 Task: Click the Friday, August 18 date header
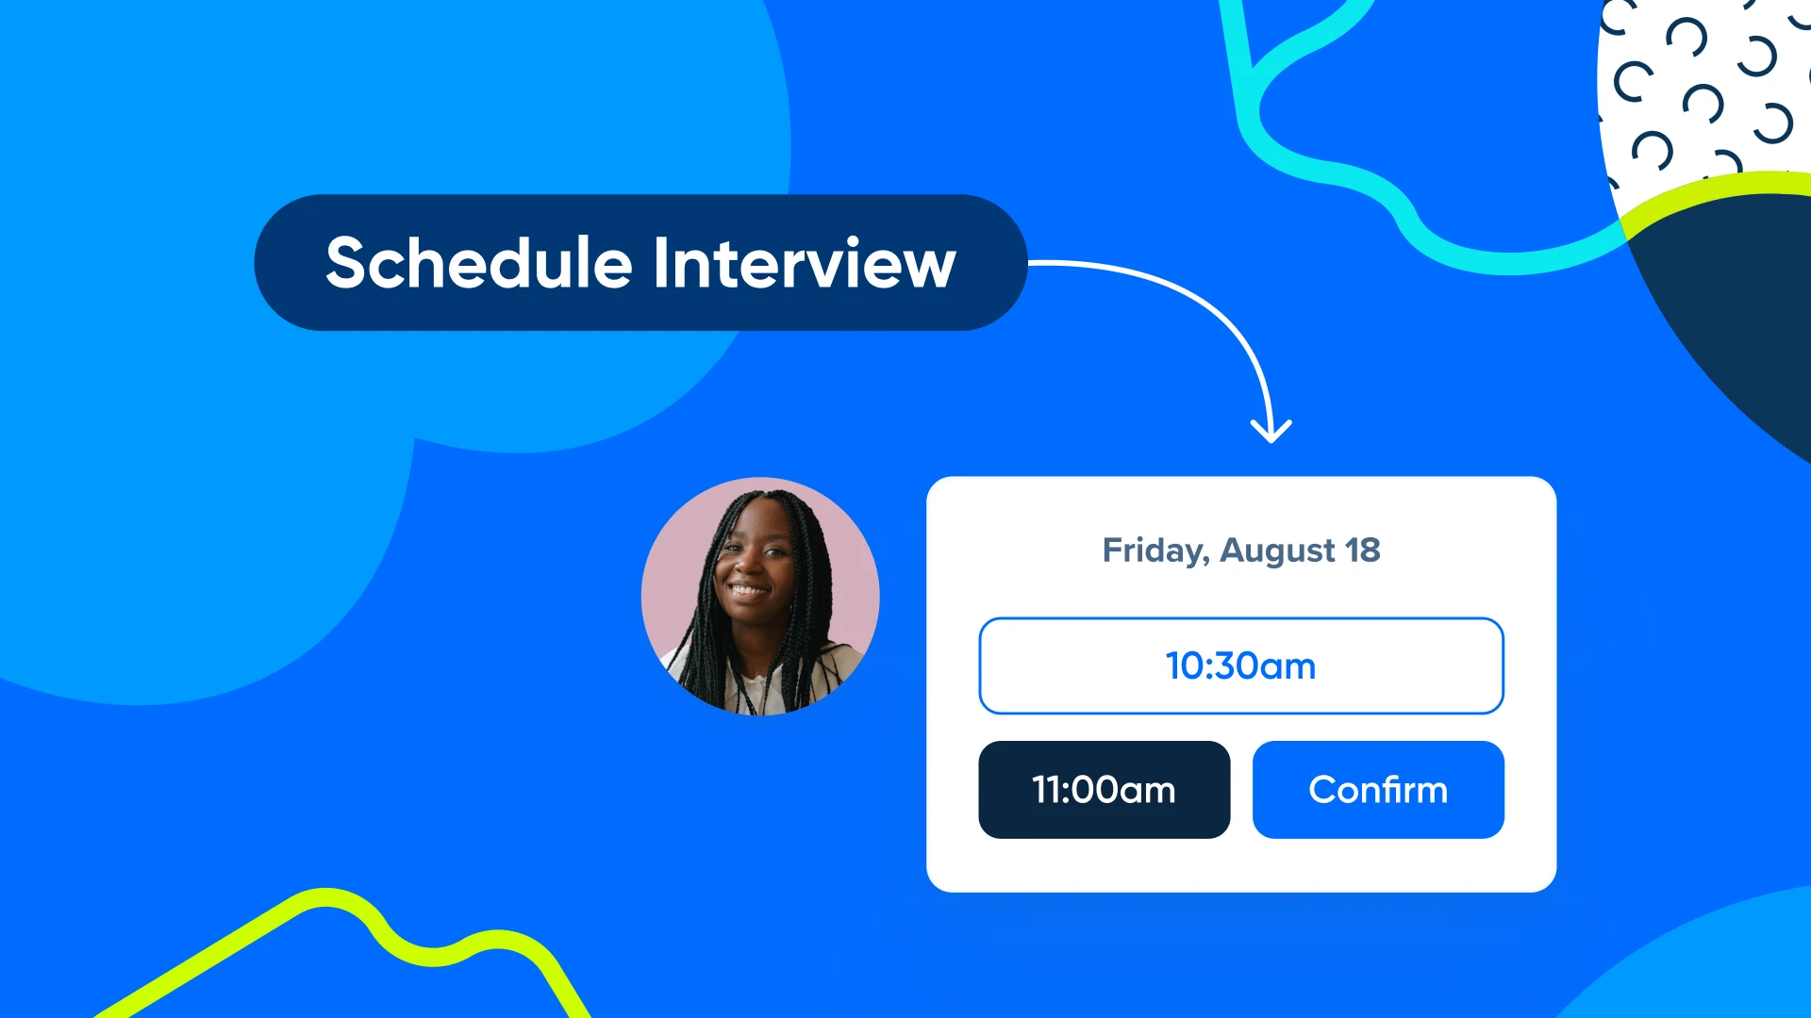click(x=1238, y=550)
